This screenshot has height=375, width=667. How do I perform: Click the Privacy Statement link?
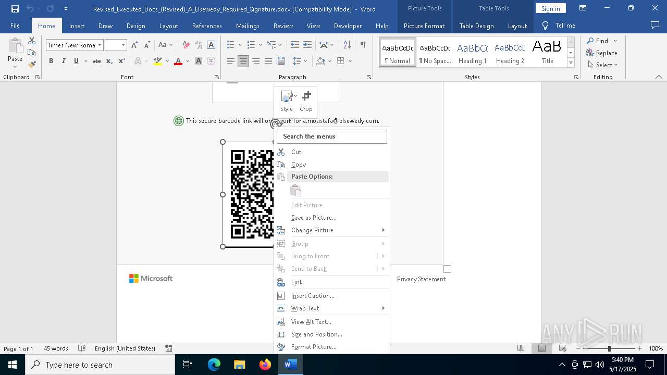pos(421,279)
